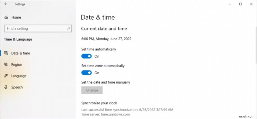Maximize the Settings window
The height and width of the screenshot is (119, 257).
click(240, 4)
